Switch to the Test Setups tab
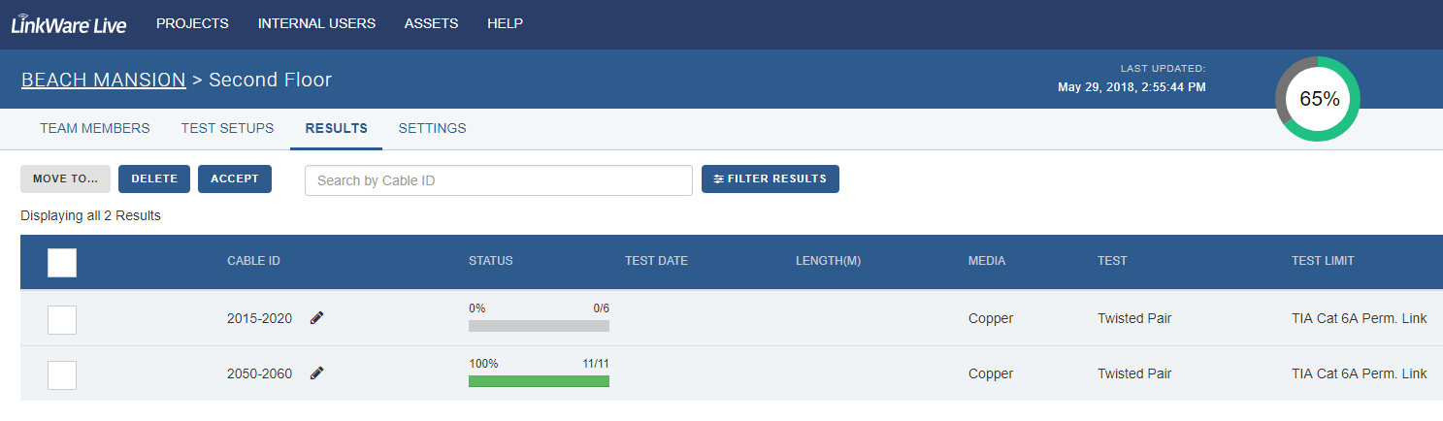 click(x=227, y=128)
